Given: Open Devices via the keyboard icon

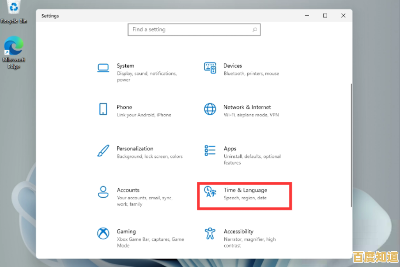Looking at the screenshot, I should coord(210,68).
